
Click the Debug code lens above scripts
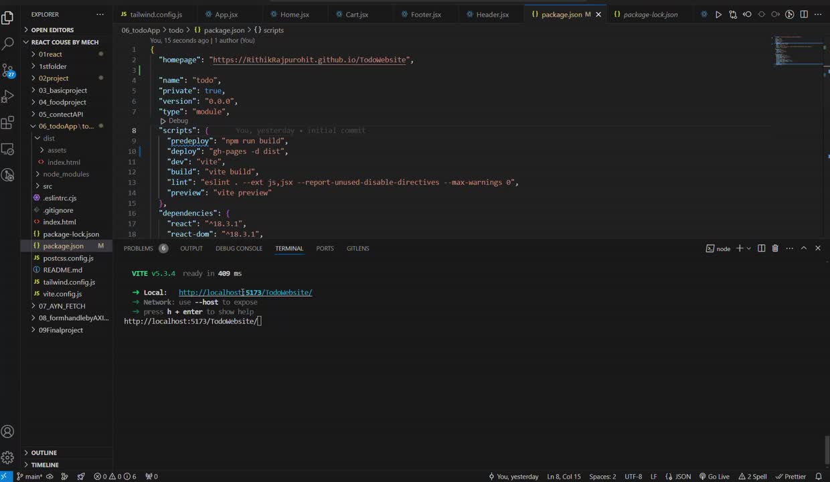click(178, 120)
